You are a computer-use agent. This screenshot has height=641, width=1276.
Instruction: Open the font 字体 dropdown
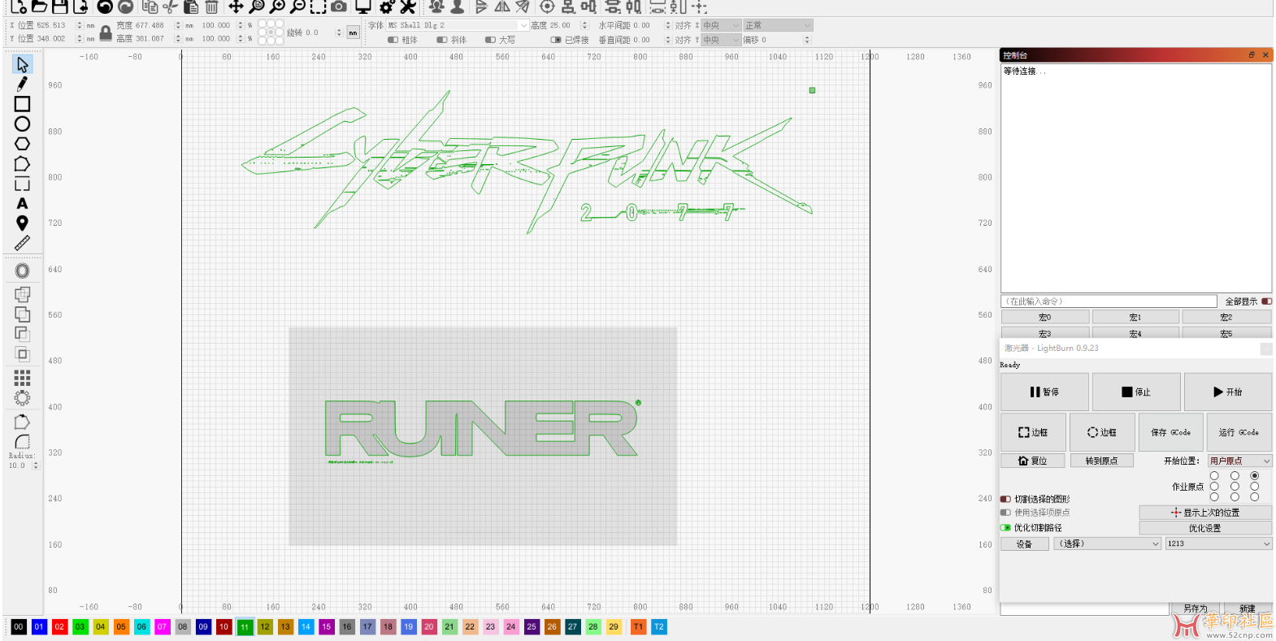[x=458, y=25]
